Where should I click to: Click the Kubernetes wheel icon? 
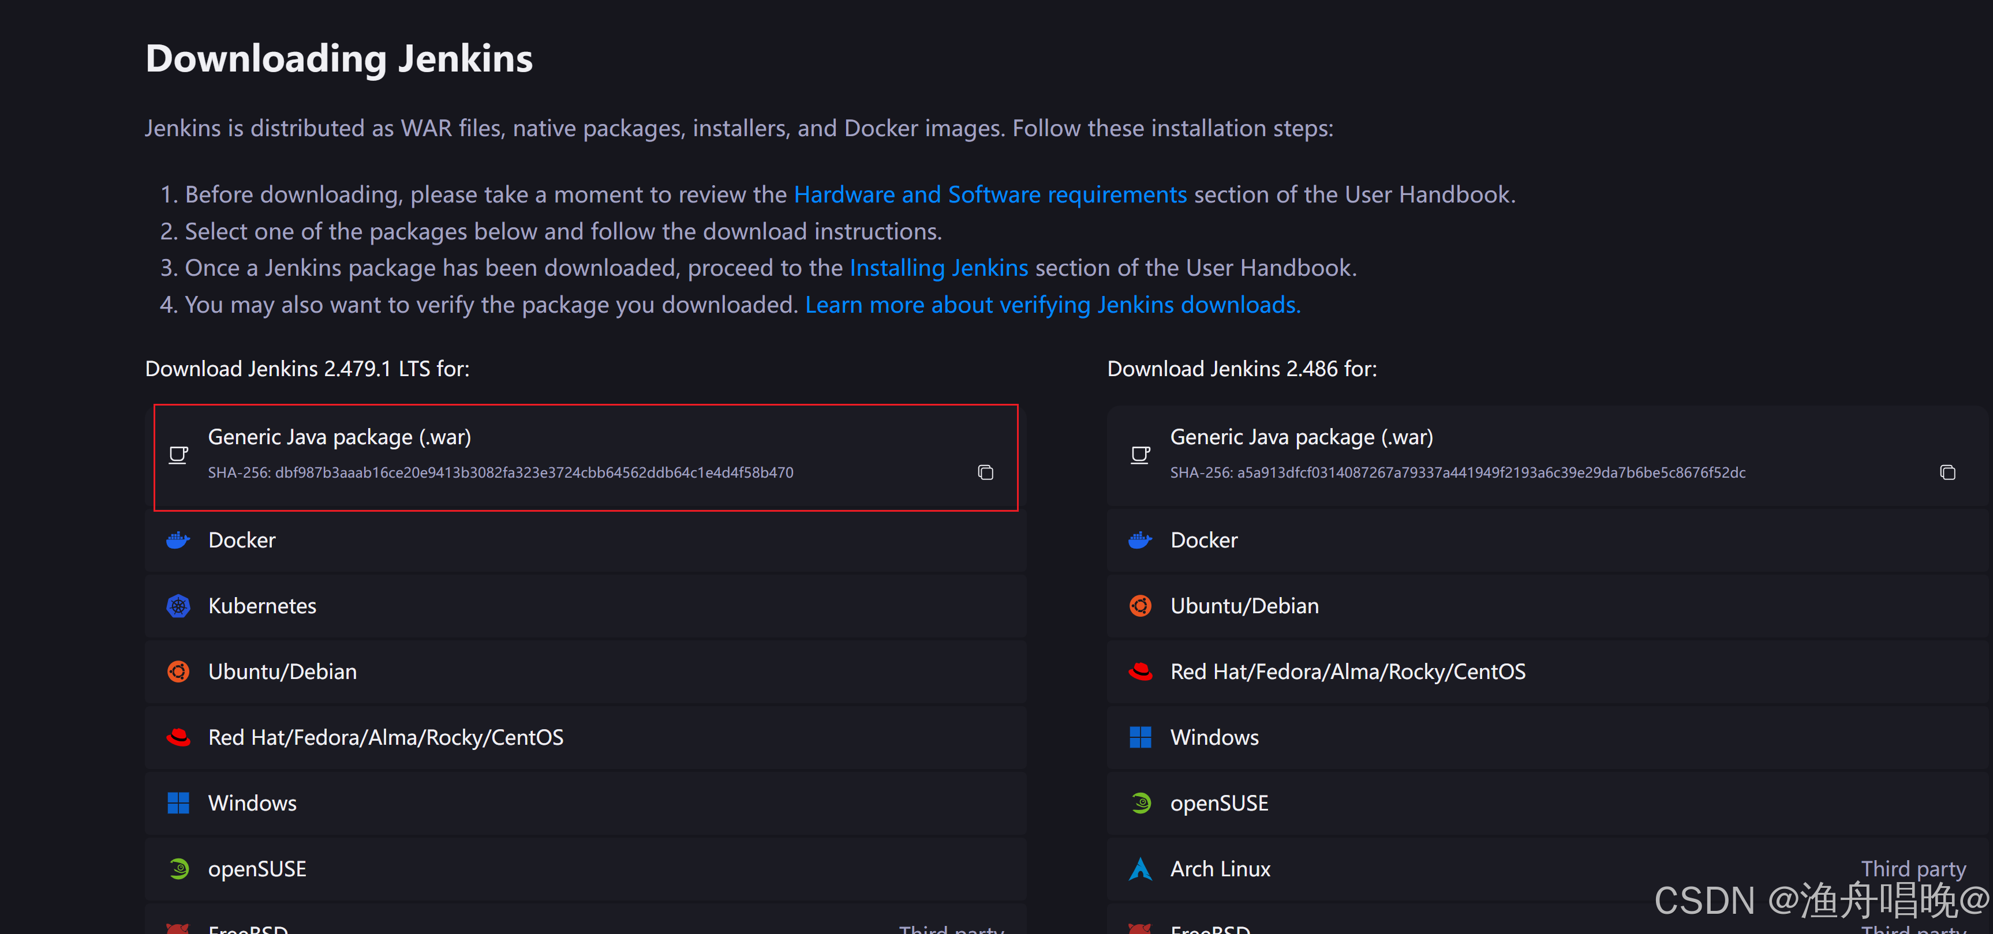click(179, 605)
